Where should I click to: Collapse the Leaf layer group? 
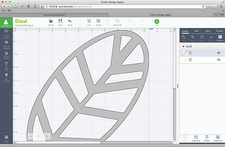coord(183,46)
